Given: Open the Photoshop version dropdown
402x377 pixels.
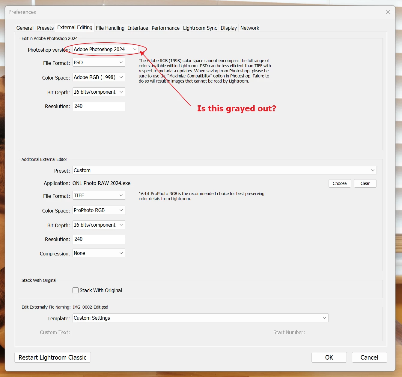Looking at the screenshot, I should 106,49.
